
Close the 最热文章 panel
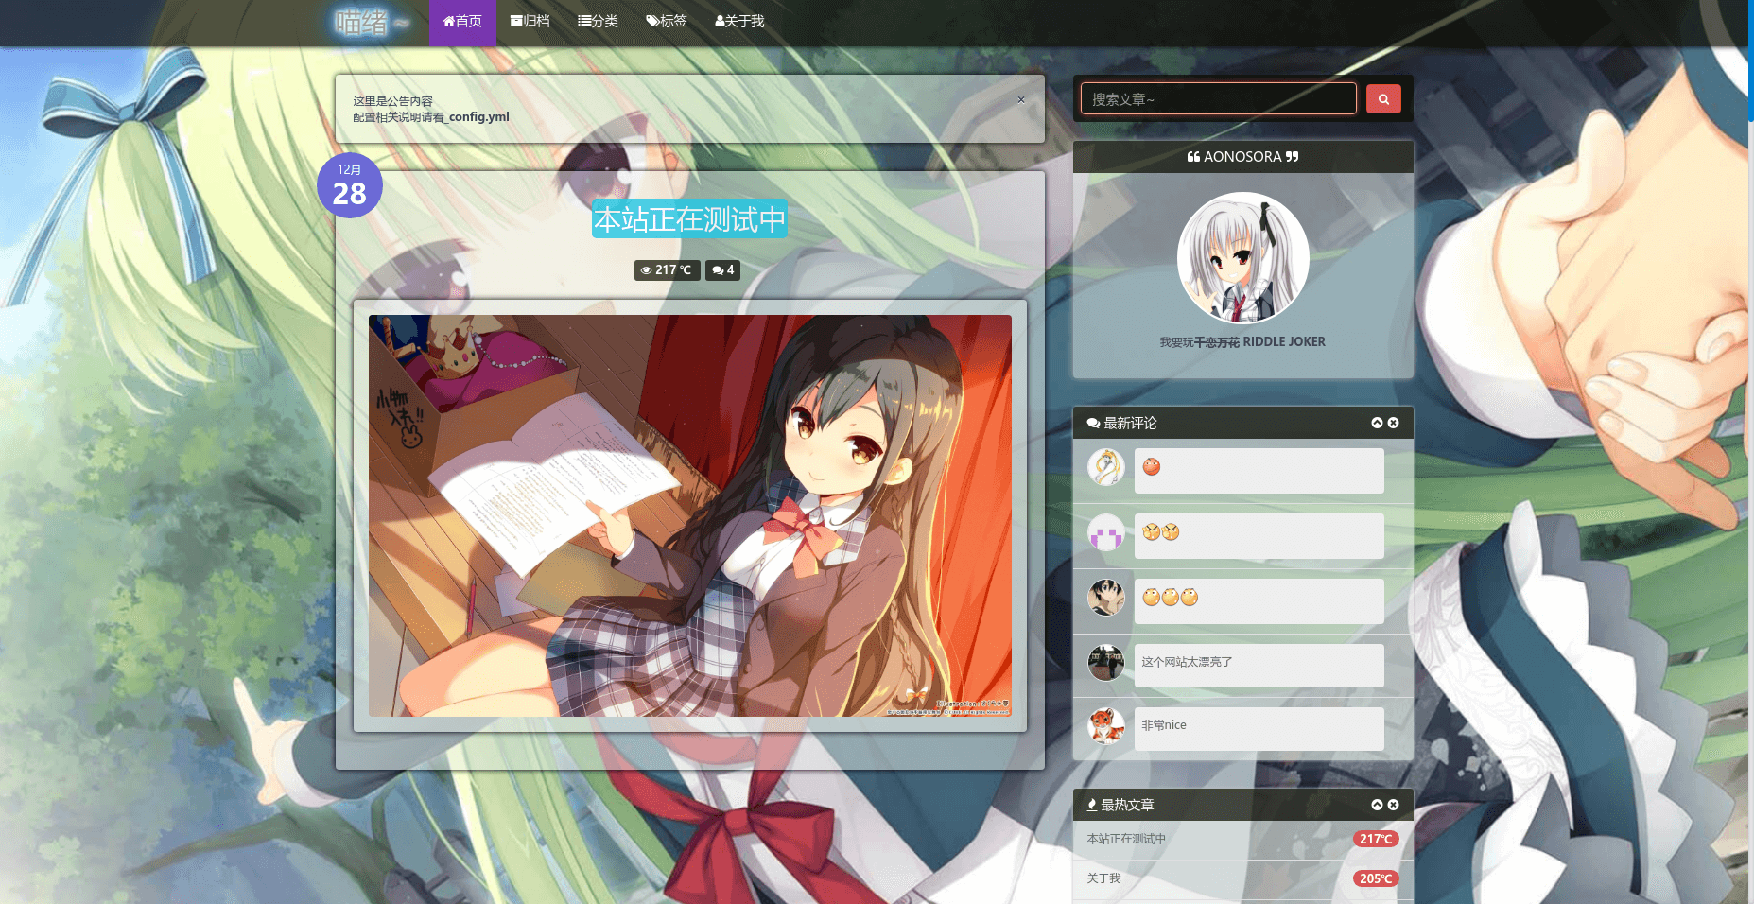(1393, 805)
